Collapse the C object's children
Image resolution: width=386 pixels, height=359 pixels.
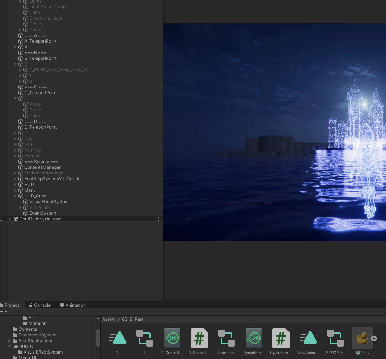[15, 99]
